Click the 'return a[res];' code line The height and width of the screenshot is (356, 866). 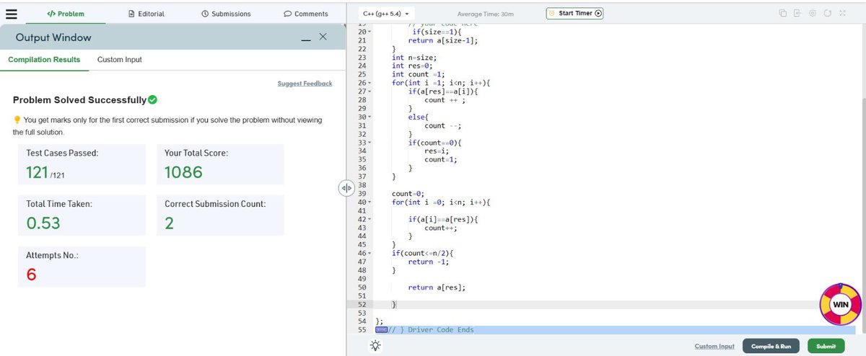pyautogui.click(x=437, y=287)
